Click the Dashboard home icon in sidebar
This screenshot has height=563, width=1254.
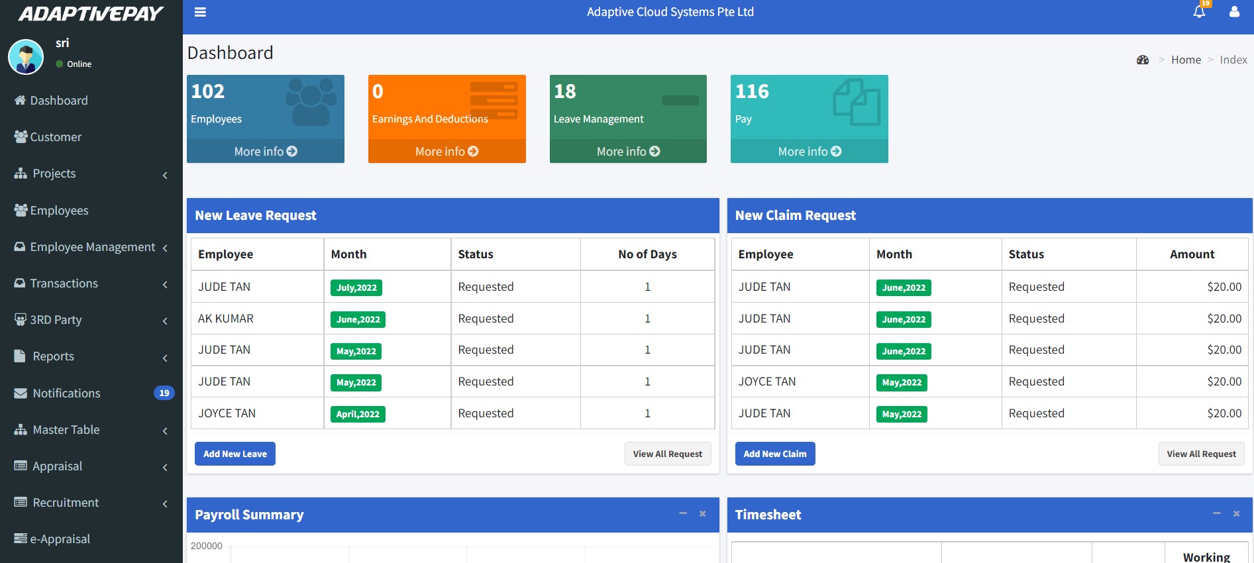click(21, 100)
